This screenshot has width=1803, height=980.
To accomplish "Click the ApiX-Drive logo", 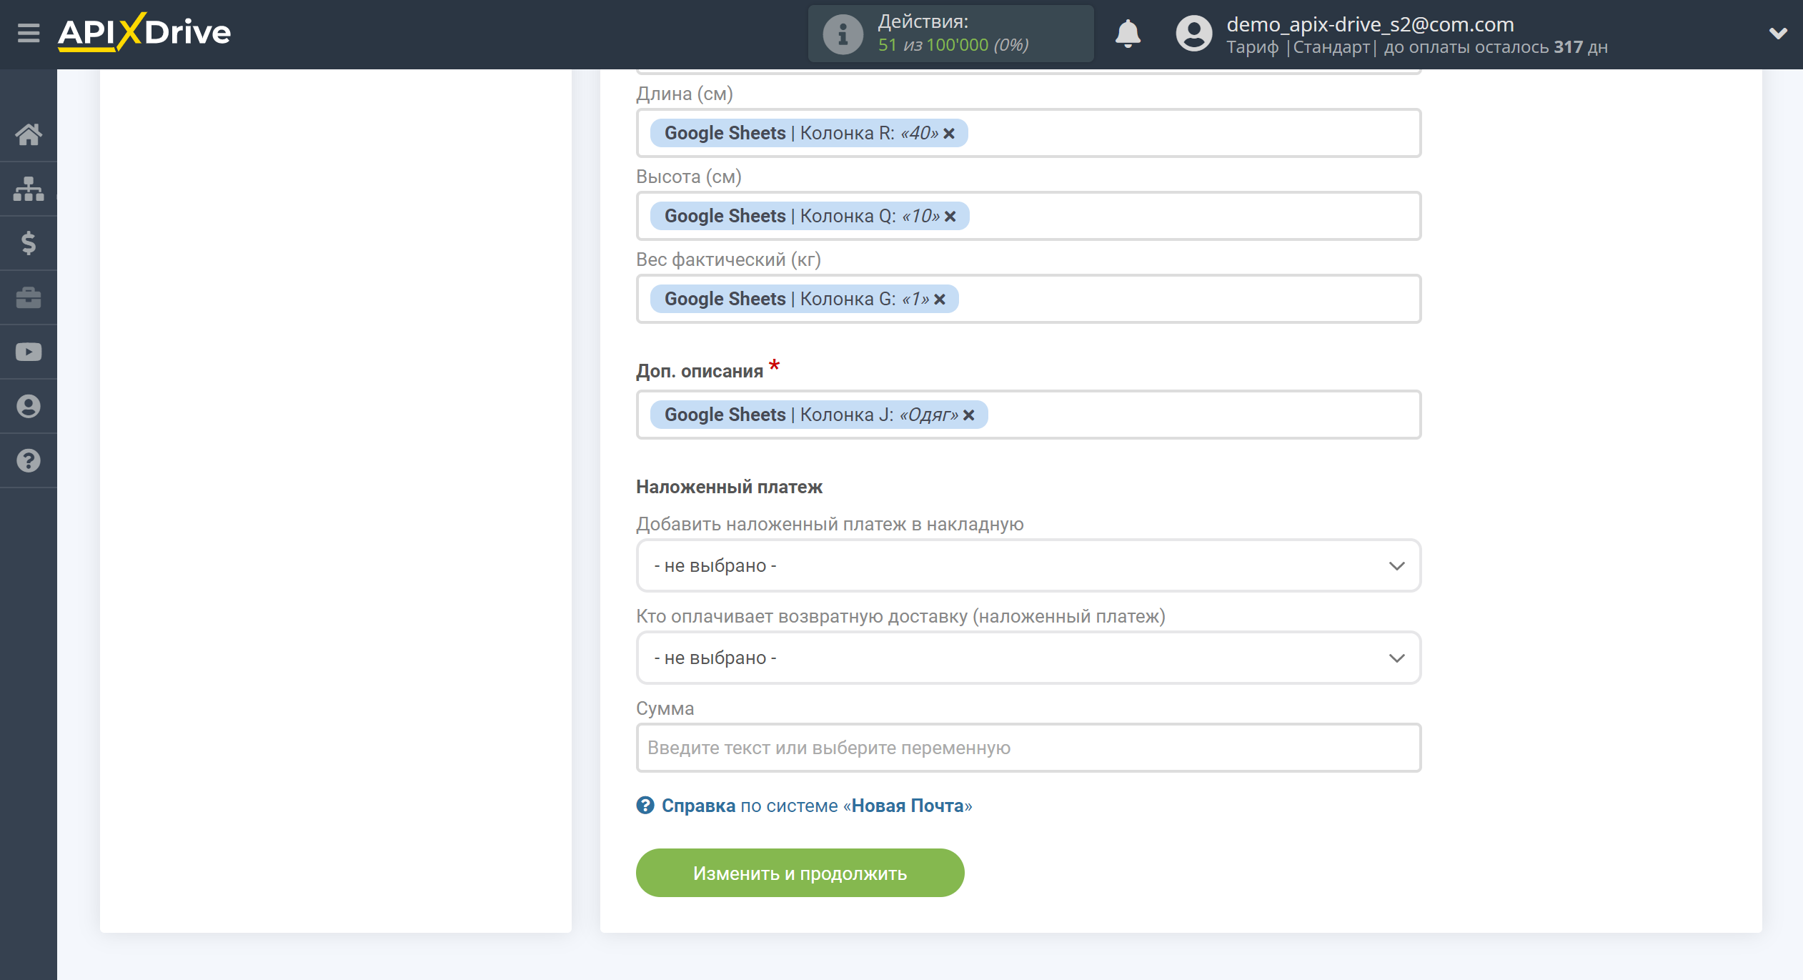I will click(x=144, y=32).
